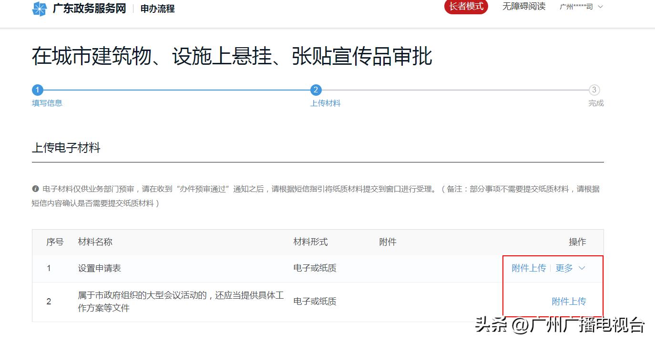Screen dimensions: 655x343
Task: Click the 广东政务服务网 snowflake logo icon
Action: tap(39, 8)
